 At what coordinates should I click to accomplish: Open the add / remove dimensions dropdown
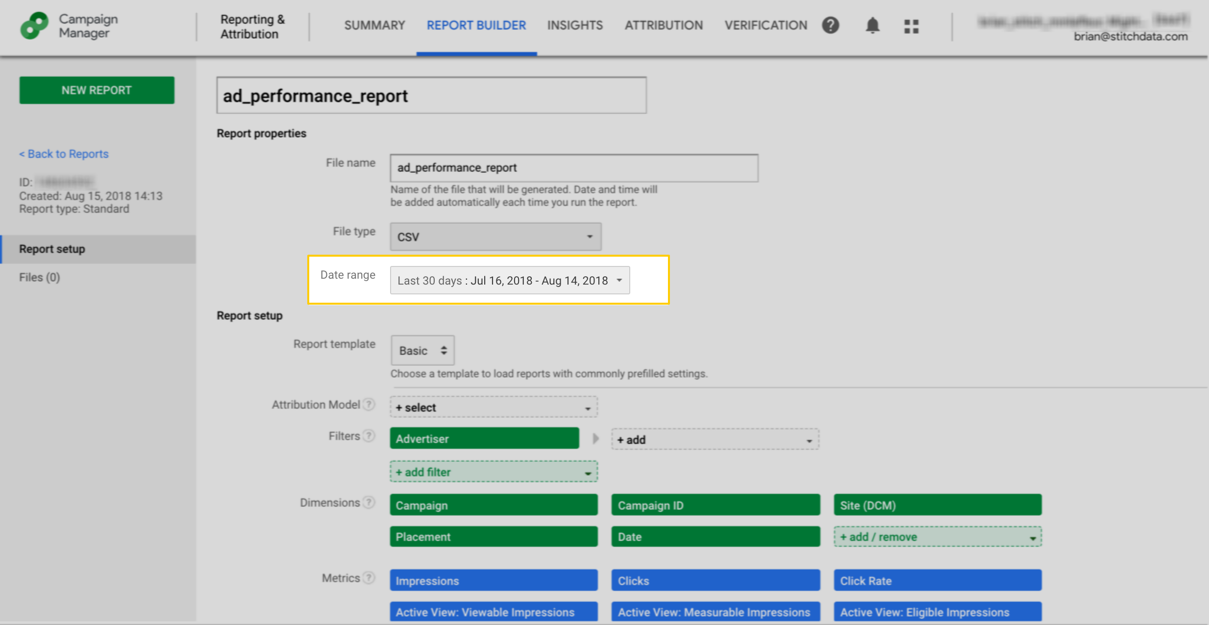point(937,536)
